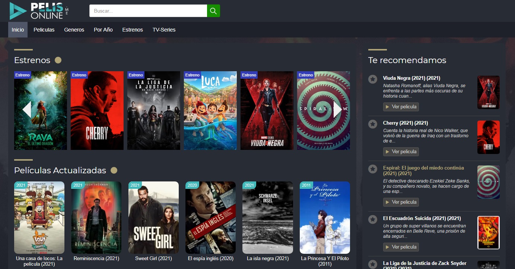This screenshot has height=269, width=515.
Task: Select the Estrenos navigation item
Action: 133,30
